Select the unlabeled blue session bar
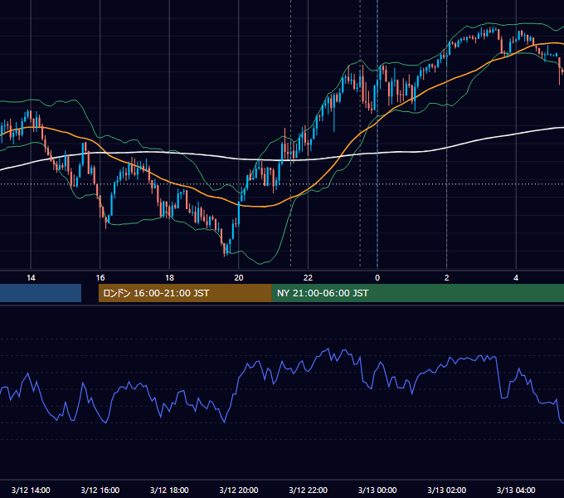Screen dimensions: 564x498 click(41, 293)
